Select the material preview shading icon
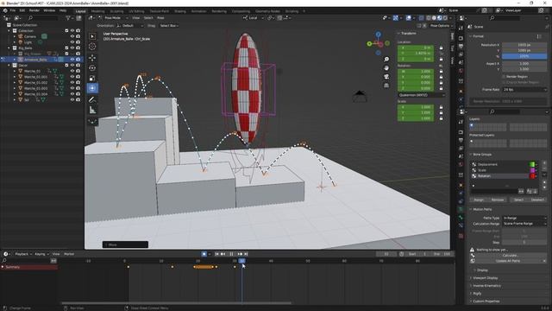 (x=439, y=17)
